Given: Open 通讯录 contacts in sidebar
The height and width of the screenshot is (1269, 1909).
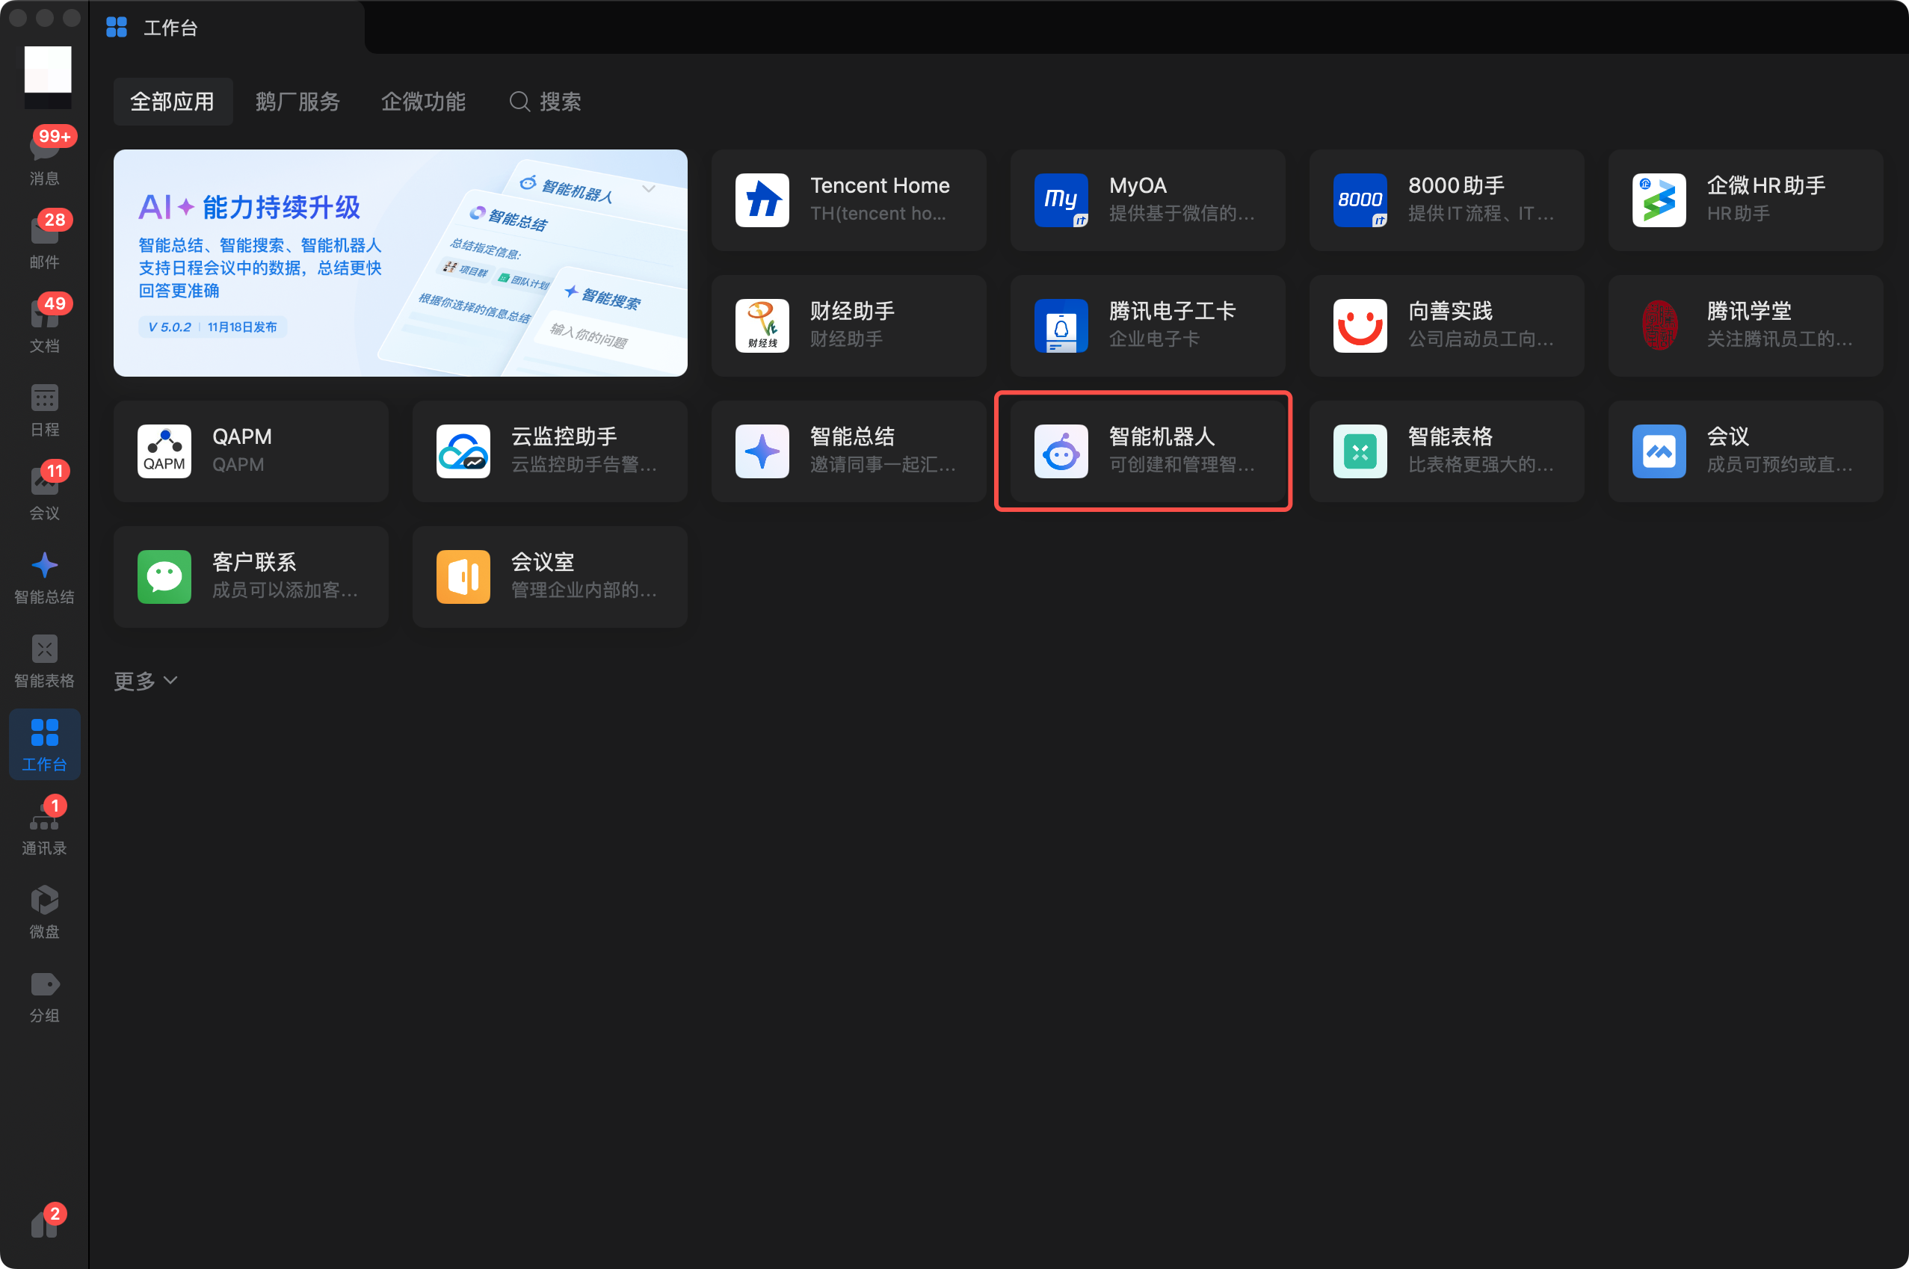Looking at the screenshot, I should pos(45,826).
